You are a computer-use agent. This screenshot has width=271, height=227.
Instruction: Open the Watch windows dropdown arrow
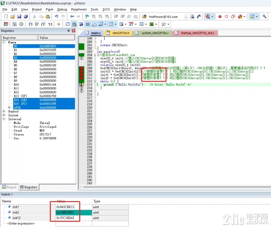[x=105, y=24]
